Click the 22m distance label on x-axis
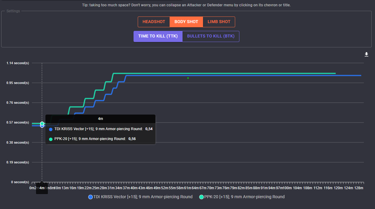375x209 pixels. 88,188
